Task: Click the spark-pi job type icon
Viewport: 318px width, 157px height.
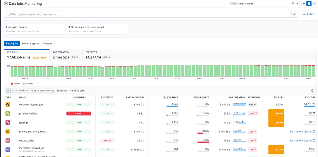Action: coord(8,123)
